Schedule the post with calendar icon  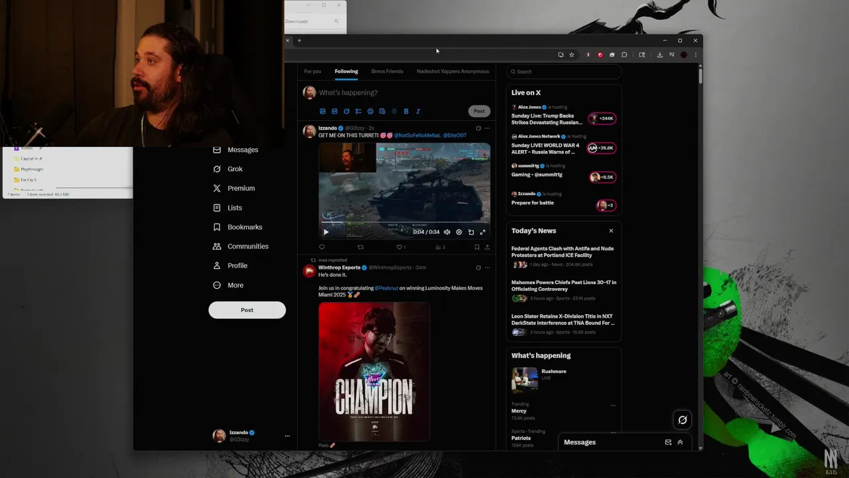pyautogui.click(x=382, y=112)
